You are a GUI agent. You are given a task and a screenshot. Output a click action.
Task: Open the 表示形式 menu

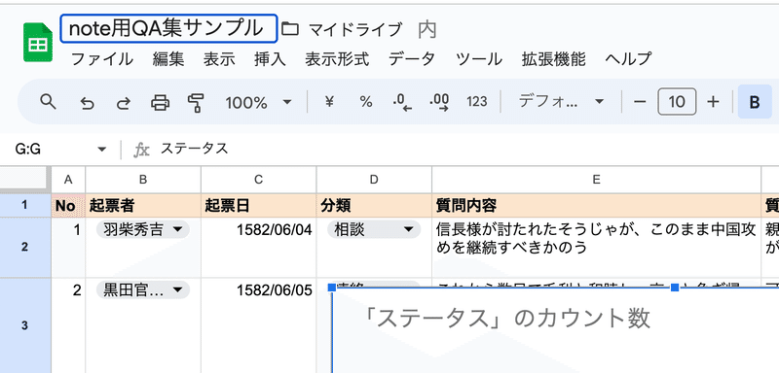pos(337,59)
